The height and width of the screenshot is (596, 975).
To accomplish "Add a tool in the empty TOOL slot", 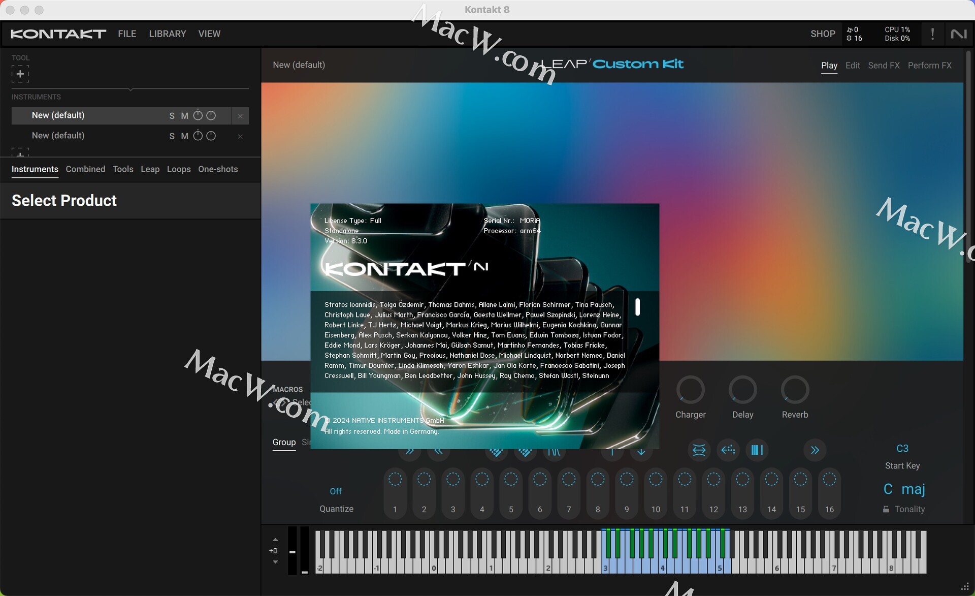I will 20,74.
